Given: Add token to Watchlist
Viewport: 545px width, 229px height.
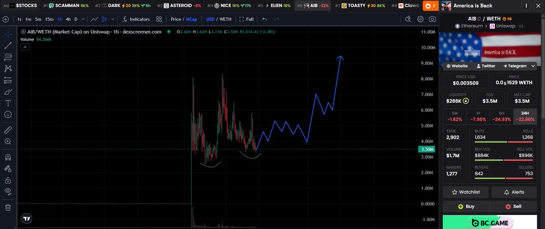Looking at the screenshot, I should click(466, 192).
